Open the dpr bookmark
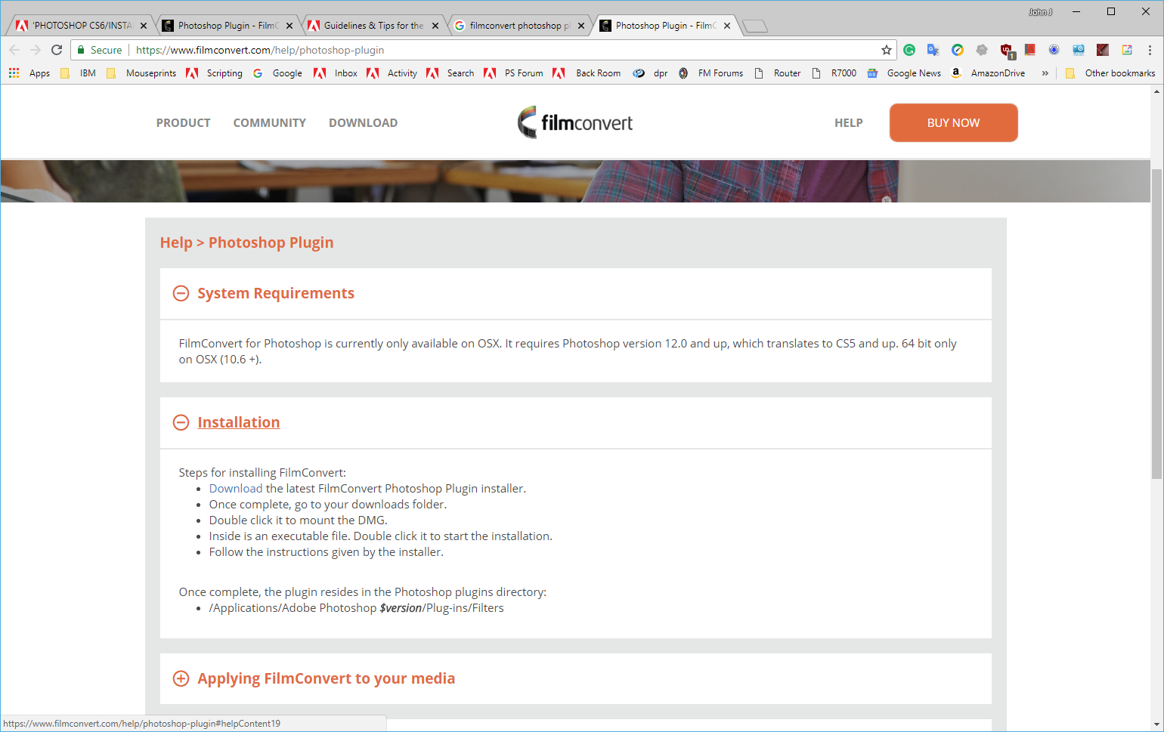This screenshot has width=1164, height=732. click(651, 73)
